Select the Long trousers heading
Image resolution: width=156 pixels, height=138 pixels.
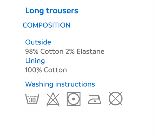52,11
